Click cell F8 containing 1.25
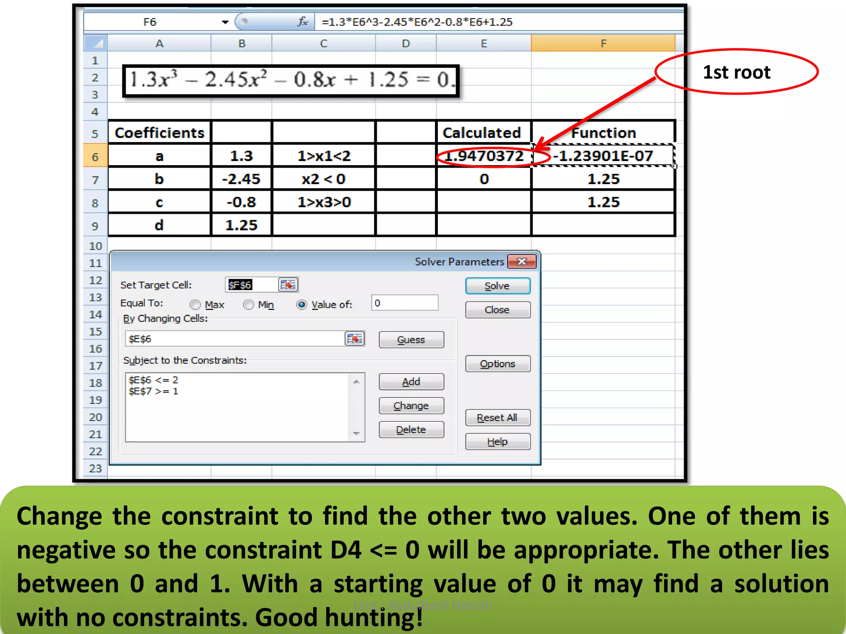 tap(603, 202)
